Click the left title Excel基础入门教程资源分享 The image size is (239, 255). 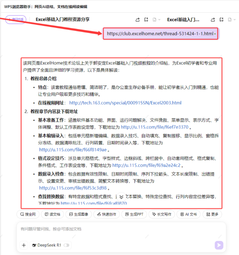[63, 20]
